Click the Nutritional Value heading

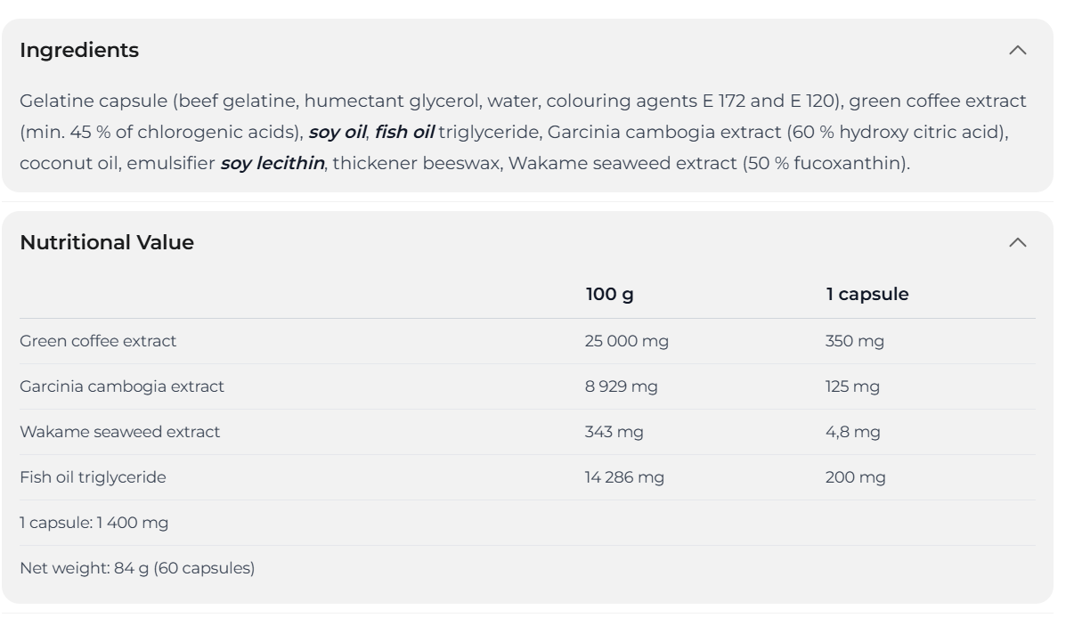(107, 243)
